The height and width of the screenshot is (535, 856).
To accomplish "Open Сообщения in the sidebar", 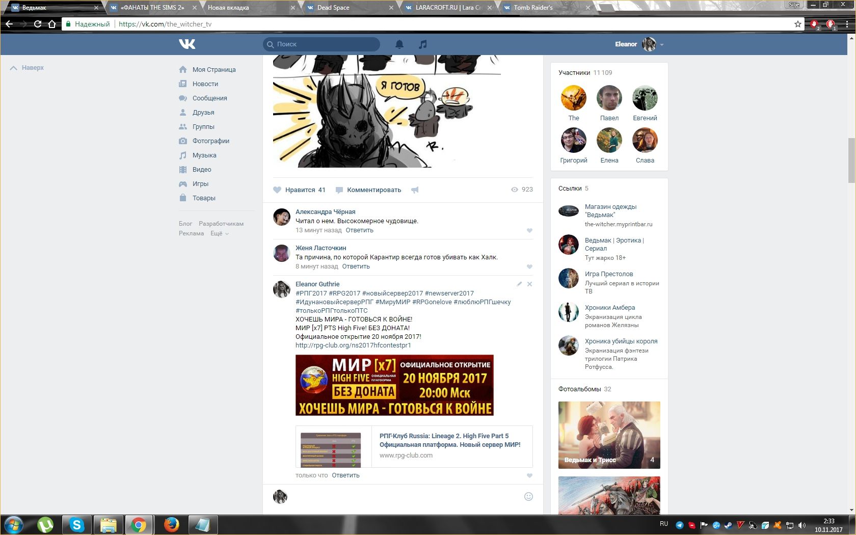I will (x=209, y=98).
